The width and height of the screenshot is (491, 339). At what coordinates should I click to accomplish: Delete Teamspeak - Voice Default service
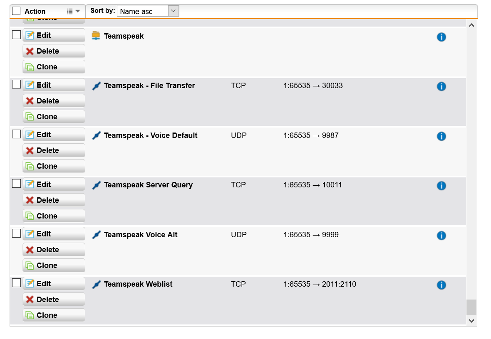pyautogui.click(x=54, y=150)
